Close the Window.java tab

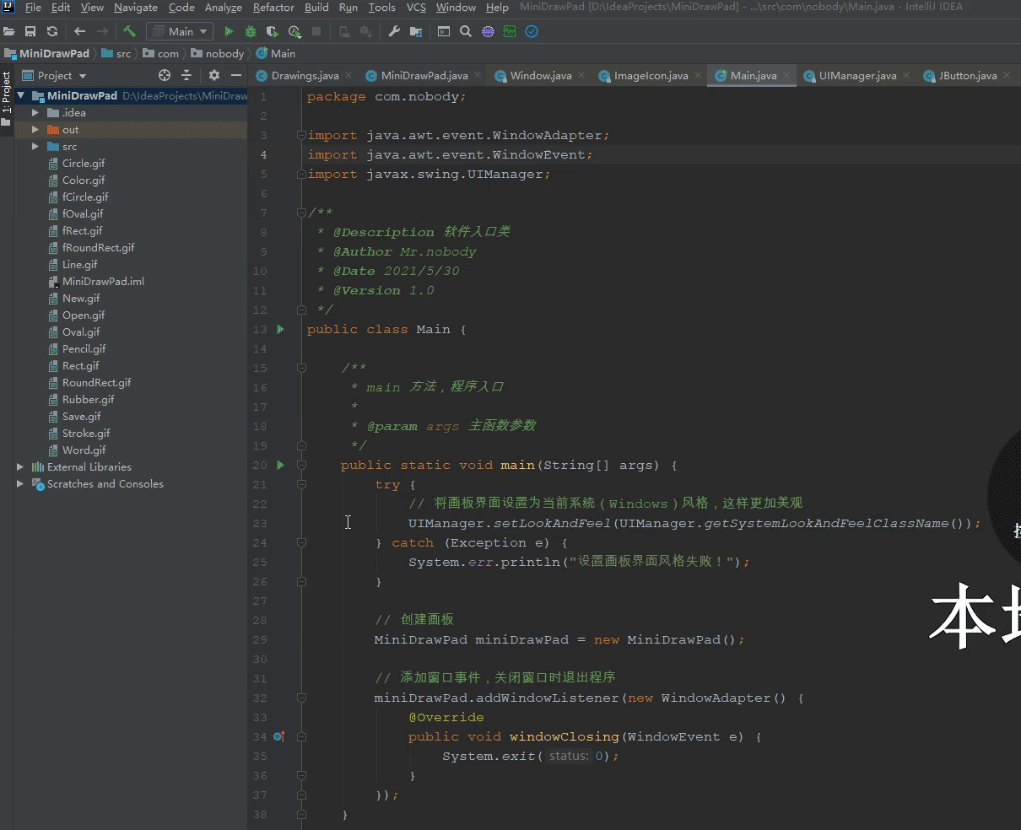pyautogui.click(x=582, y=75)
